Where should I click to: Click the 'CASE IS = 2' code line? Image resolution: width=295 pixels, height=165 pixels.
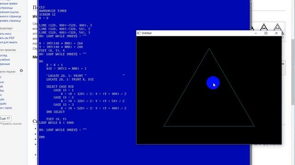click(x=64, y=98)
